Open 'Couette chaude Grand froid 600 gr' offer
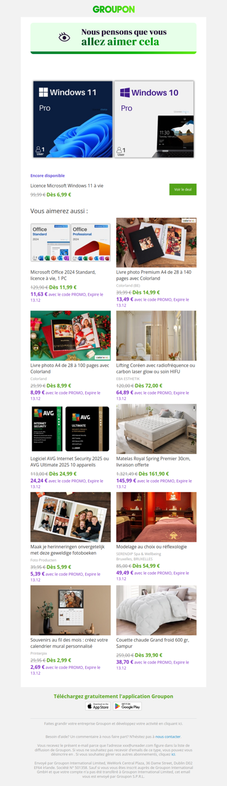The width and height of the screenshot is (227, 786). pos(153,643)
